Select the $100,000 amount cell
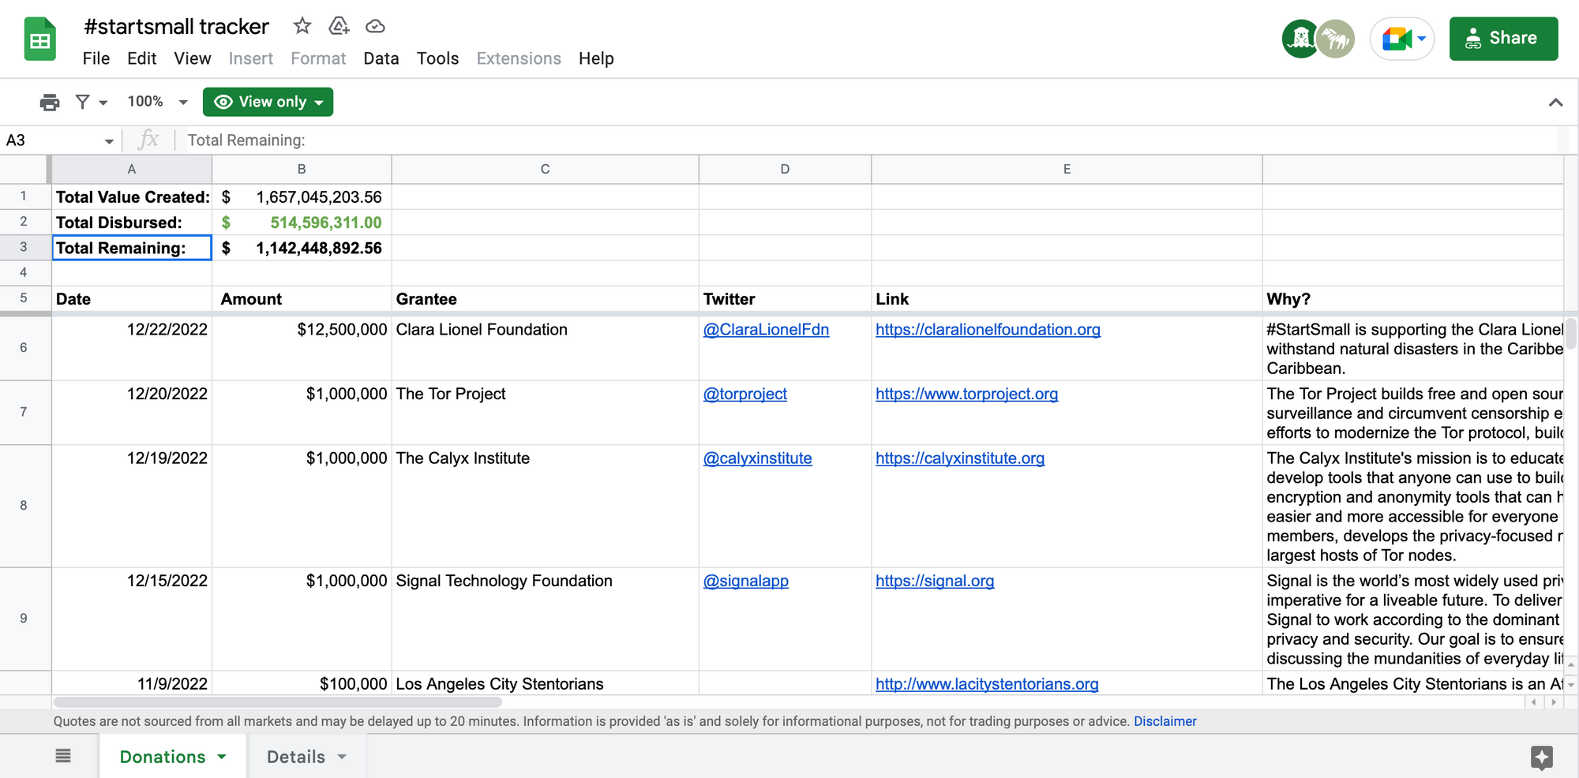1579x778 pixels. (x=302, y=683)
